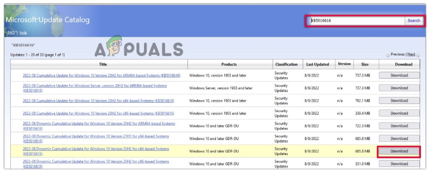This screenshot has width=430, height=178.
Task: Open Dynamic Cumulative Update 20H2 ARM64 link
Action: (99, 126)
